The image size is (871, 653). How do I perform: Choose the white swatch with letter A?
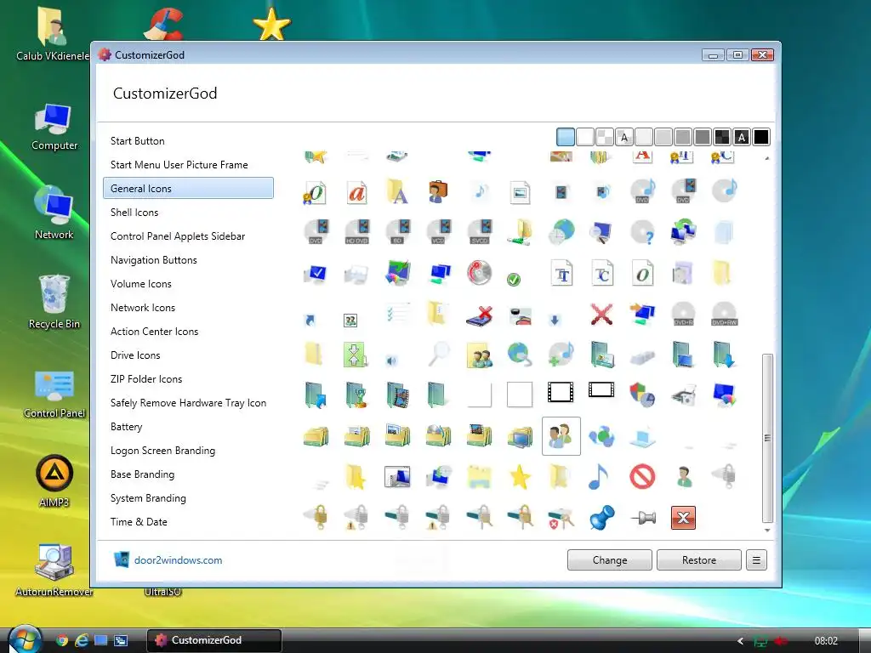(624, 137)
